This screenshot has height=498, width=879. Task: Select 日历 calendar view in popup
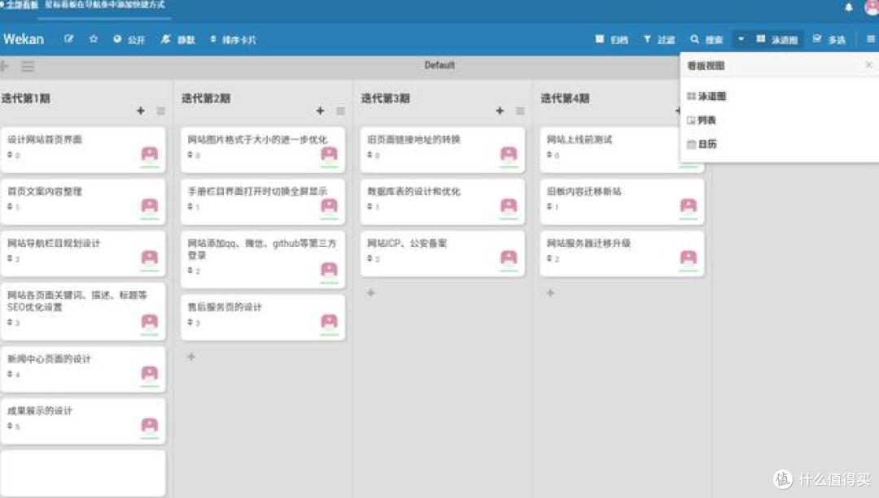pos(702,145)
